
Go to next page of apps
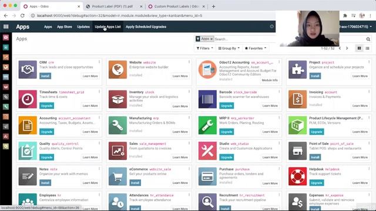coord(347,48)
